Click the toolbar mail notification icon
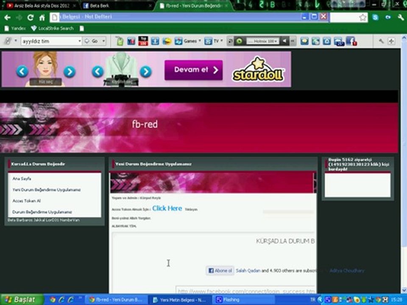This screenshot has width=407, height=305. click(x=339, y=42)
